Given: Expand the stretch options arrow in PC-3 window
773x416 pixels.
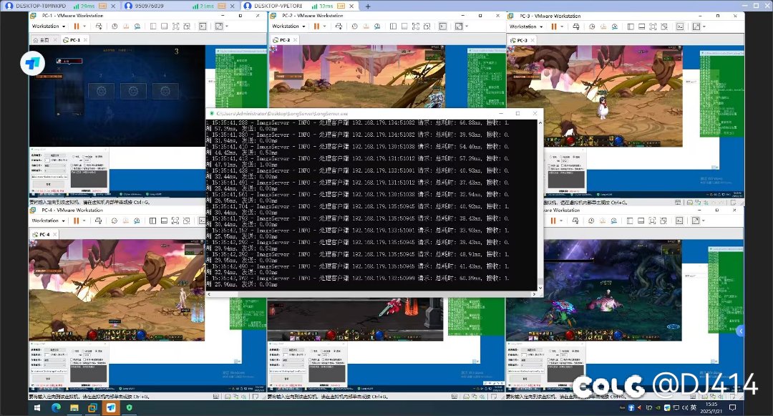Looking at the screenshot, I should [704, 26].
